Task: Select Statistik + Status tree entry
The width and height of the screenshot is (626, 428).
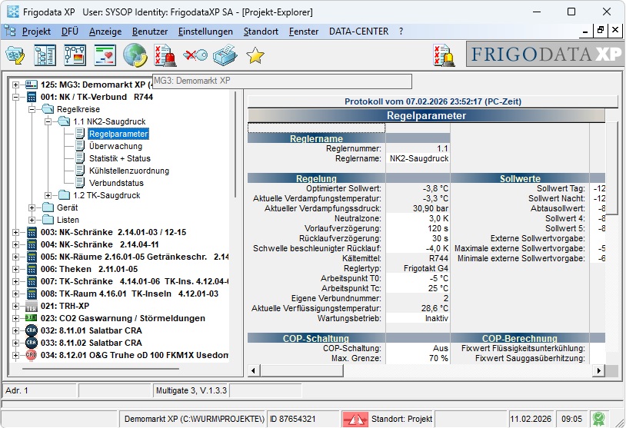Action: (x=120, y=158)
